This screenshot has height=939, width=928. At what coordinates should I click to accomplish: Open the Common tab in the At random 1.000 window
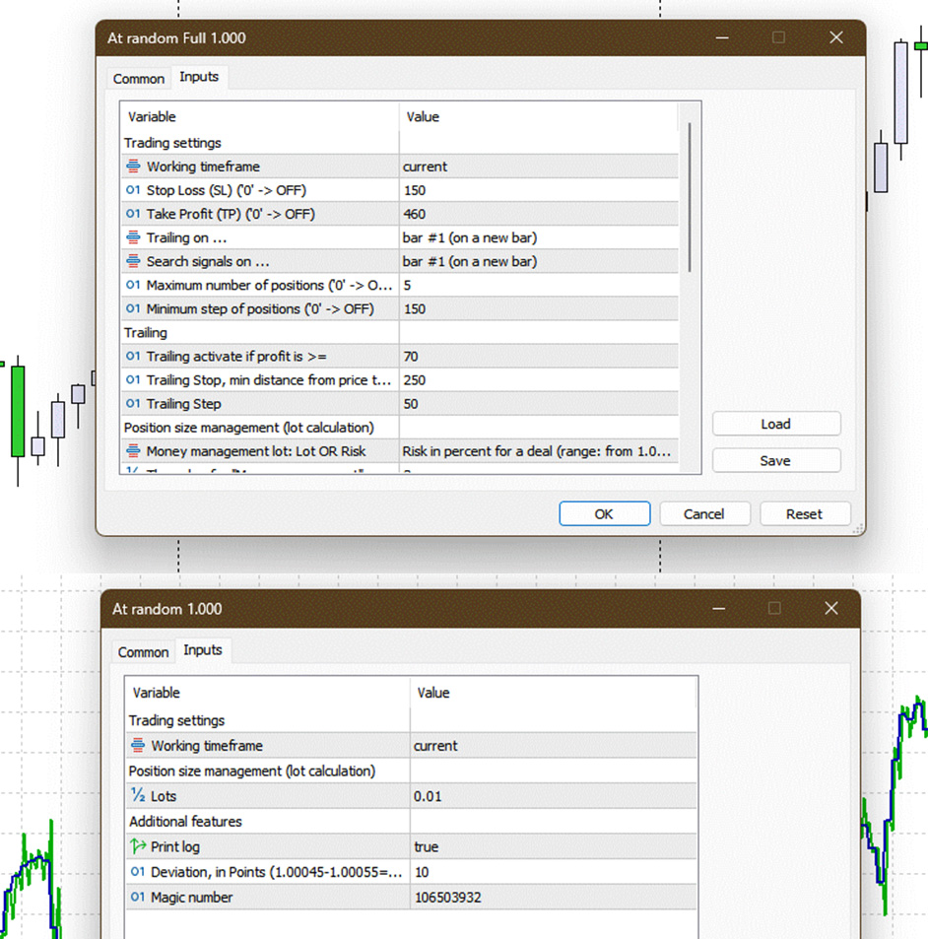143,652
